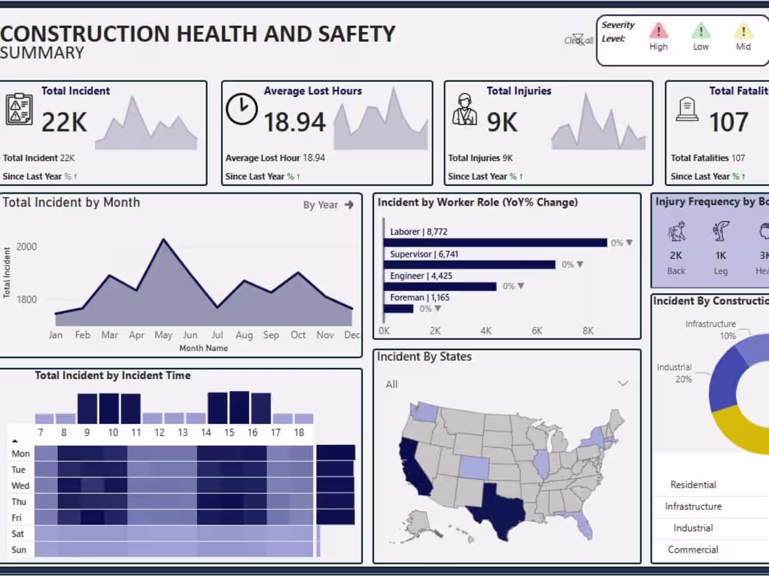Toggle the Low severity filter
This screenshot has height=577, width=769.
[x=700, y=31]
